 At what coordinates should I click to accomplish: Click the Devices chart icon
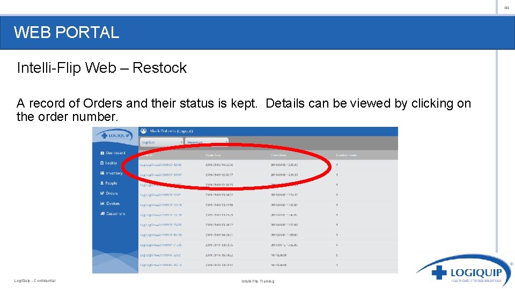coord(102,203)
